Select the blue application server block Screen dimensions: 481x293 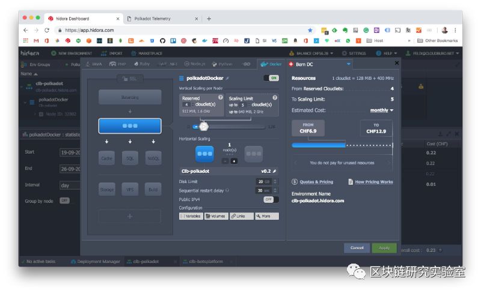[x=130, y=125]
